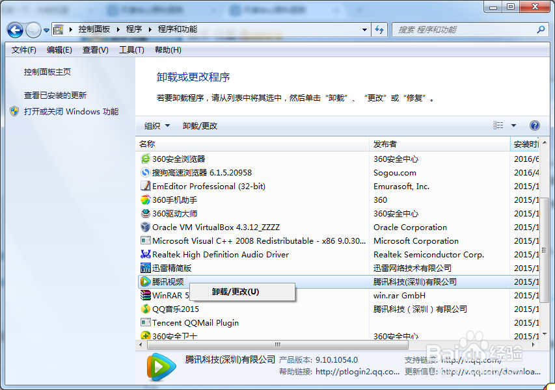Click the Realtek Audio Driver icon
555x390 pixels.
tap(146, 255)
